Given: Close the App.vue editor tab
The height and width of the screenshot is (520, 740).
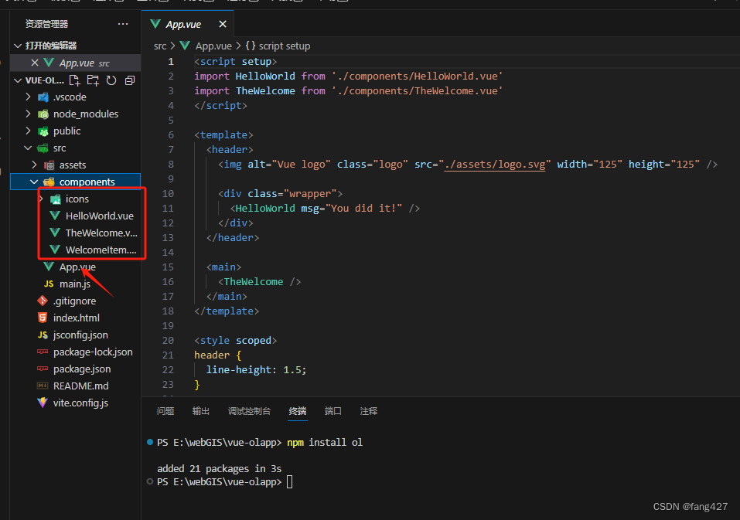Looking at the screenshot, I should pyautogui.click(x=223, y=24).
